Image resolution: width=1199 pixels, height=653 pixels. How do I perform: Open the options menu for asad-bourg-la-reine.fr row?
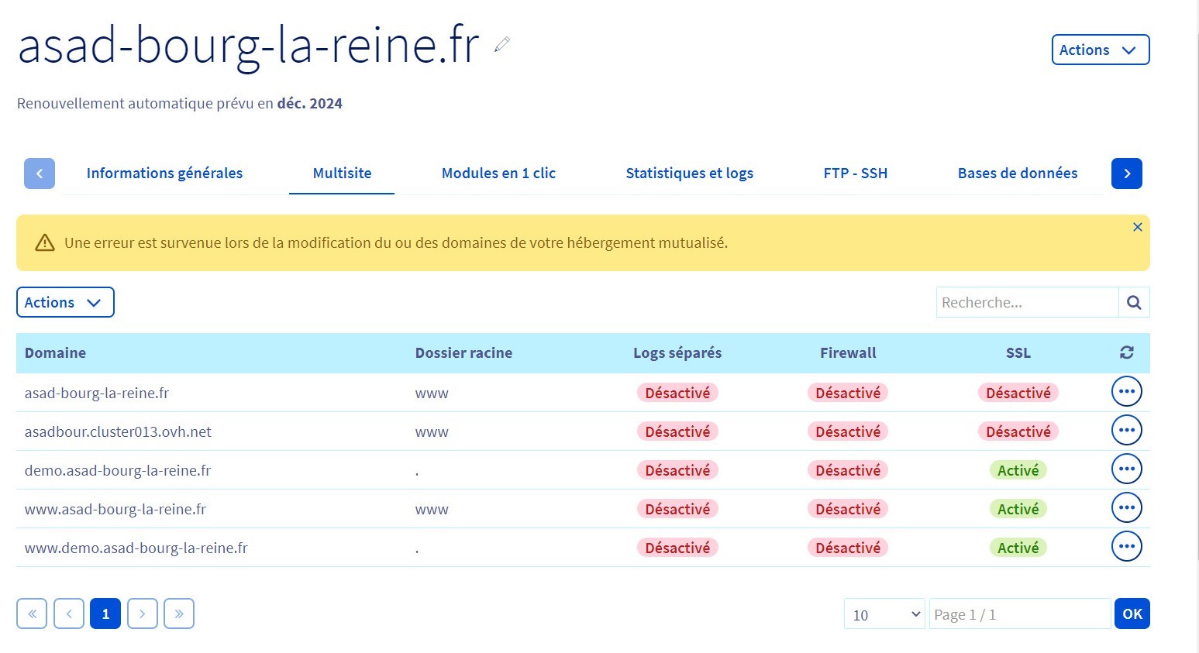tap(1126, 392)
